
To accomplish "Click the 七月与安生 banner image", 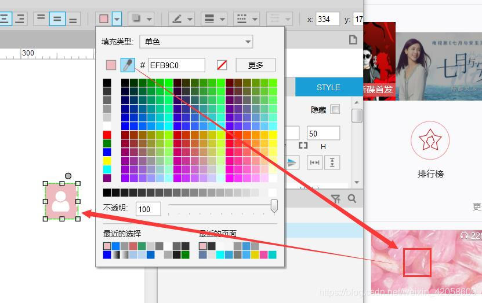I will tap(438, 66).
